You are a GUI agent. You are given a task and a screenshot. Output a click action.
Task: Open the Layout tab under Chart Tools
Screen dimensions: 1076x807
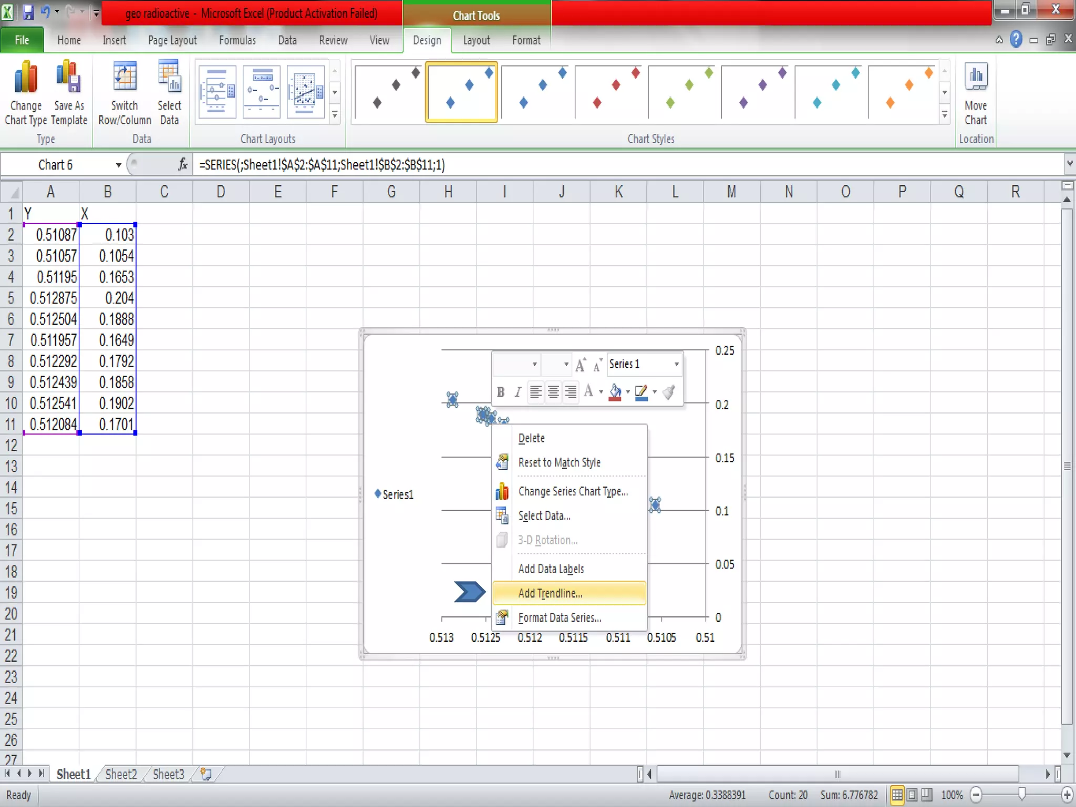476,40
